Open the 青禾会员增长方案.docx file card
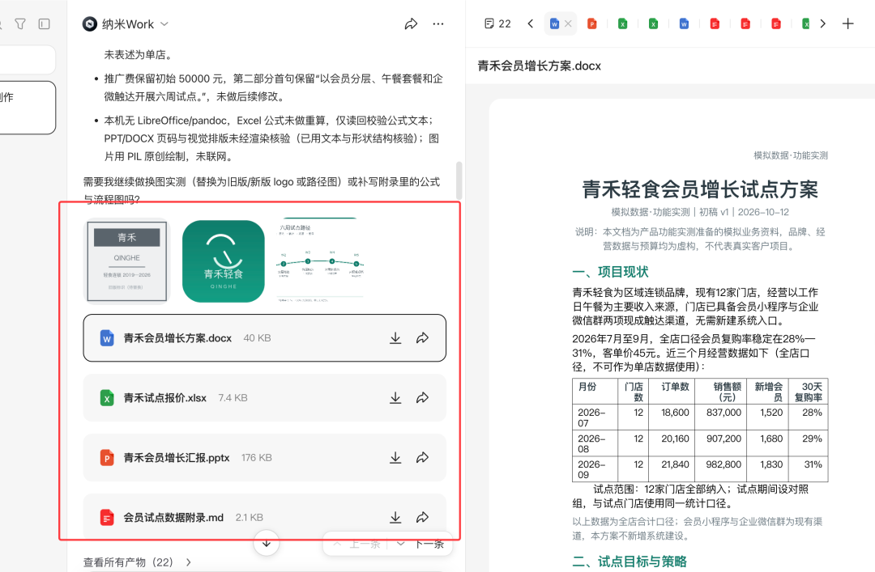Viewport: 875px width, 572px height. pos(264,338)
